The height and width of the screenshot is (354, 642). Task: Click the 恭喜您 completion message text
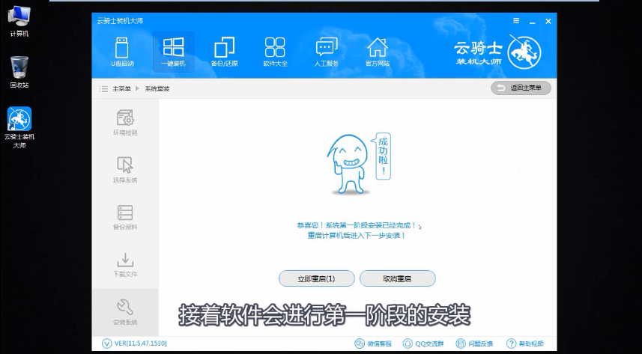(357, 225)
